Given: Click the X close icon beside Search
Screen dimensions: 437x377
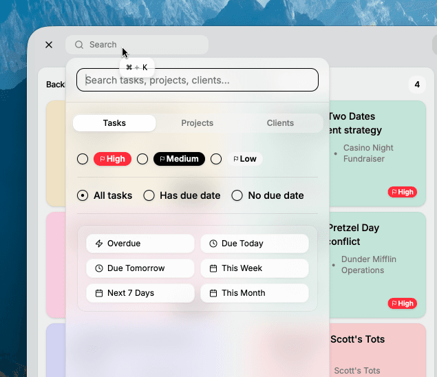Looking at the screenshot, I should point(49,45).
